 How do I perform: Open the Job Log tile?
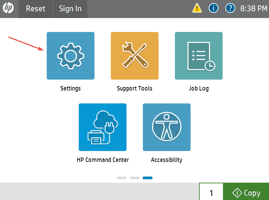point(199,56)
